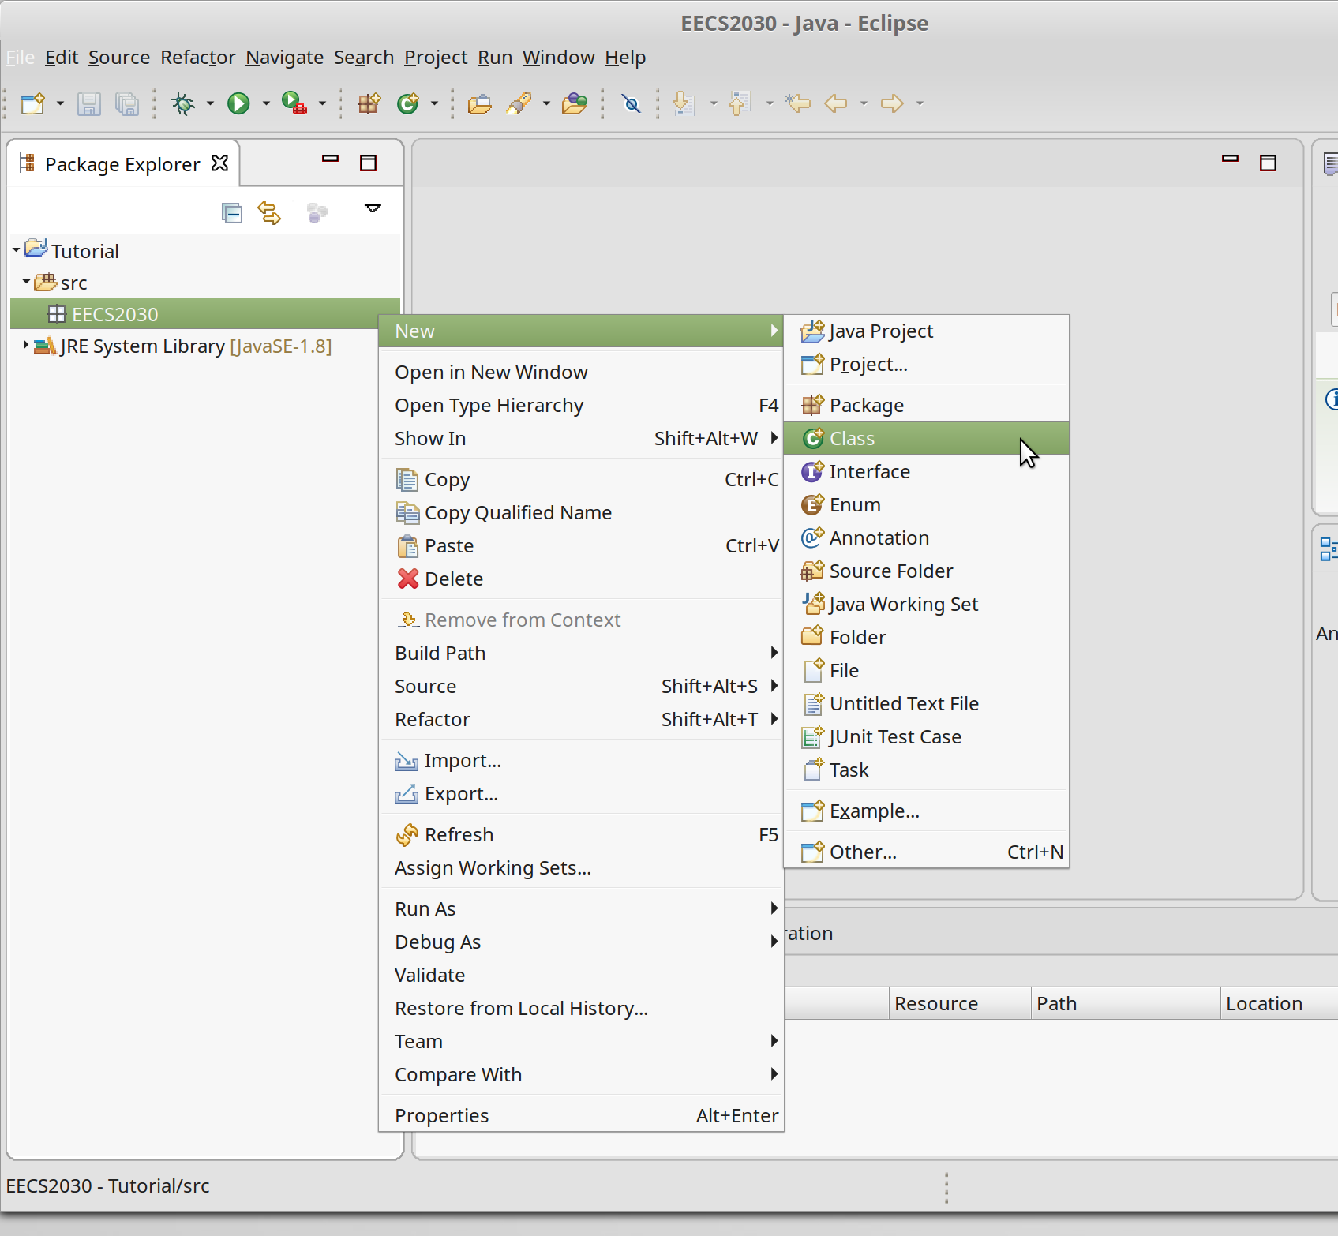Viewport: 1338px width, 1236px height.
Task: Select Properties in context menu
Action: [x=582, y=1115]
